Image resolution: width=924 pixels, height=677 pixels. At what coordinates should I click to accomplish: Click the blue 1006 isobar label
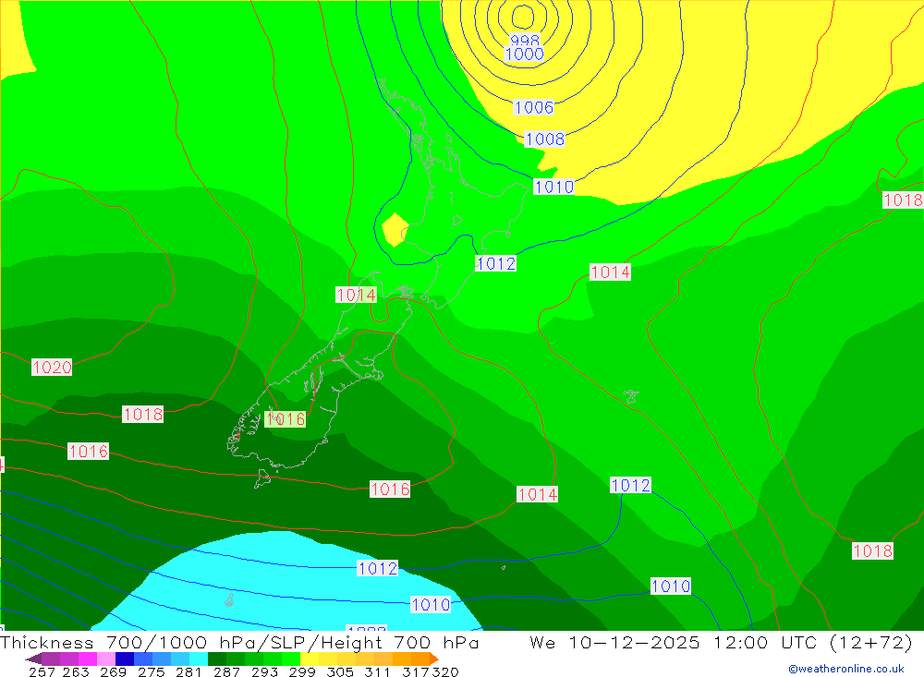click(x=534, y=107)
